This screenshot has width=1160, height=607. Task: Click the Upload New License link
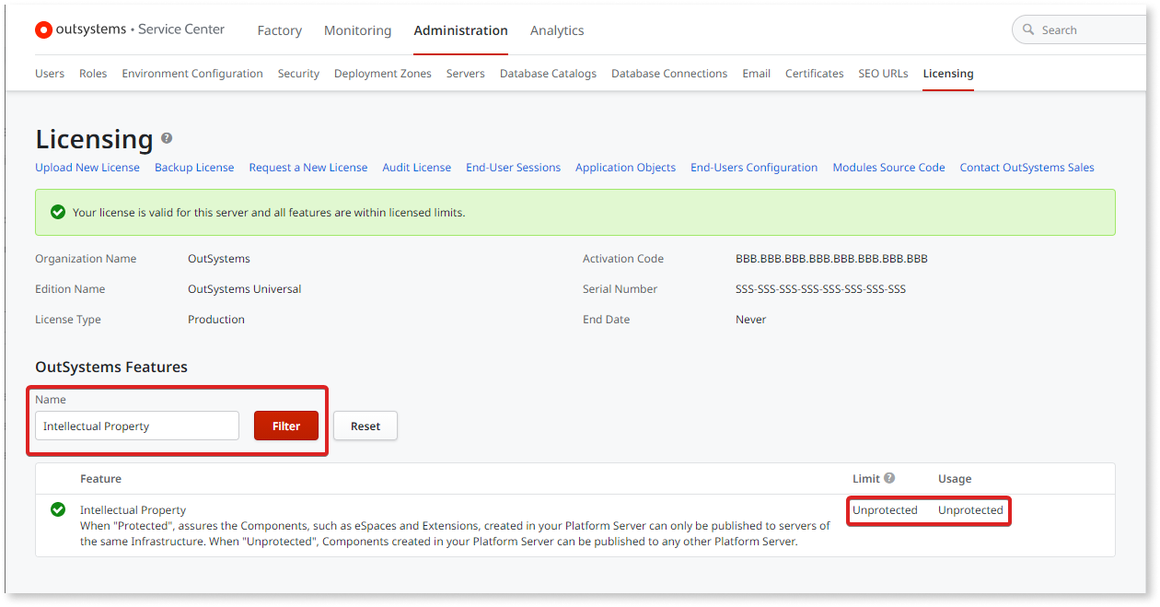pos(87,168)
